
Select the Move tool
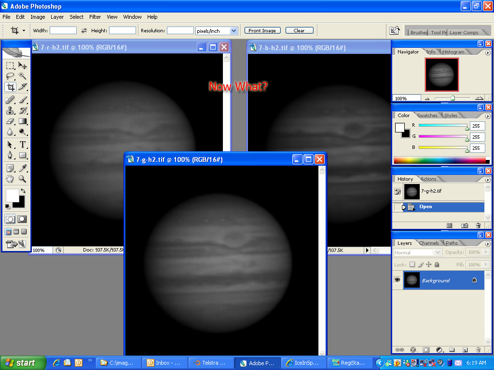click(x=22, y=66)
